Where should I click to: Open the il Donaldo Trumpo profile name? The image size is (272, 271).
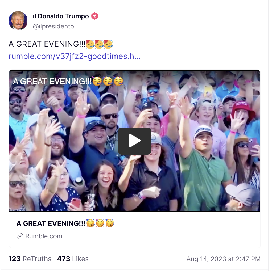click(x=61, y=16)
